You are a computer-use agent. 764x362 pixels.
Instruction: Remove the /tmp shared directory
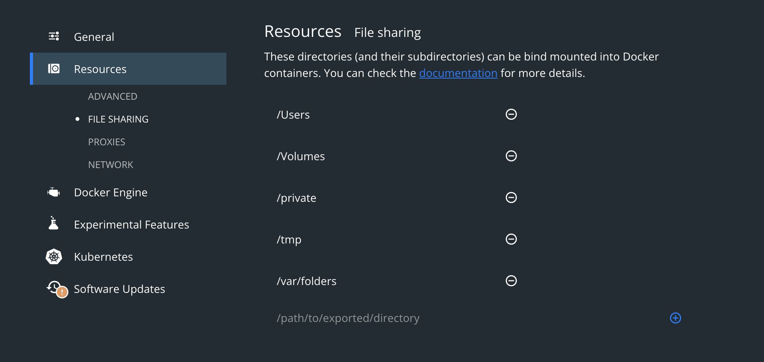pyautogui.click(x=511, y=239)
